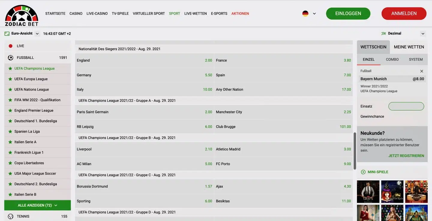432x221 pixels.
Task: Open Live-Wetten in the top menu
Action: 196,14
